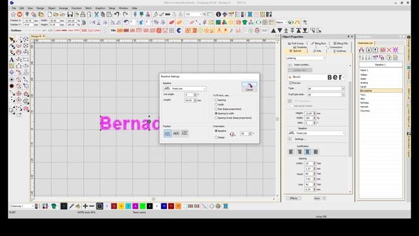Click the delete team member X icon
Image resolution: width=419 pixels, height=236 pixels.
[x=389, y=50]
